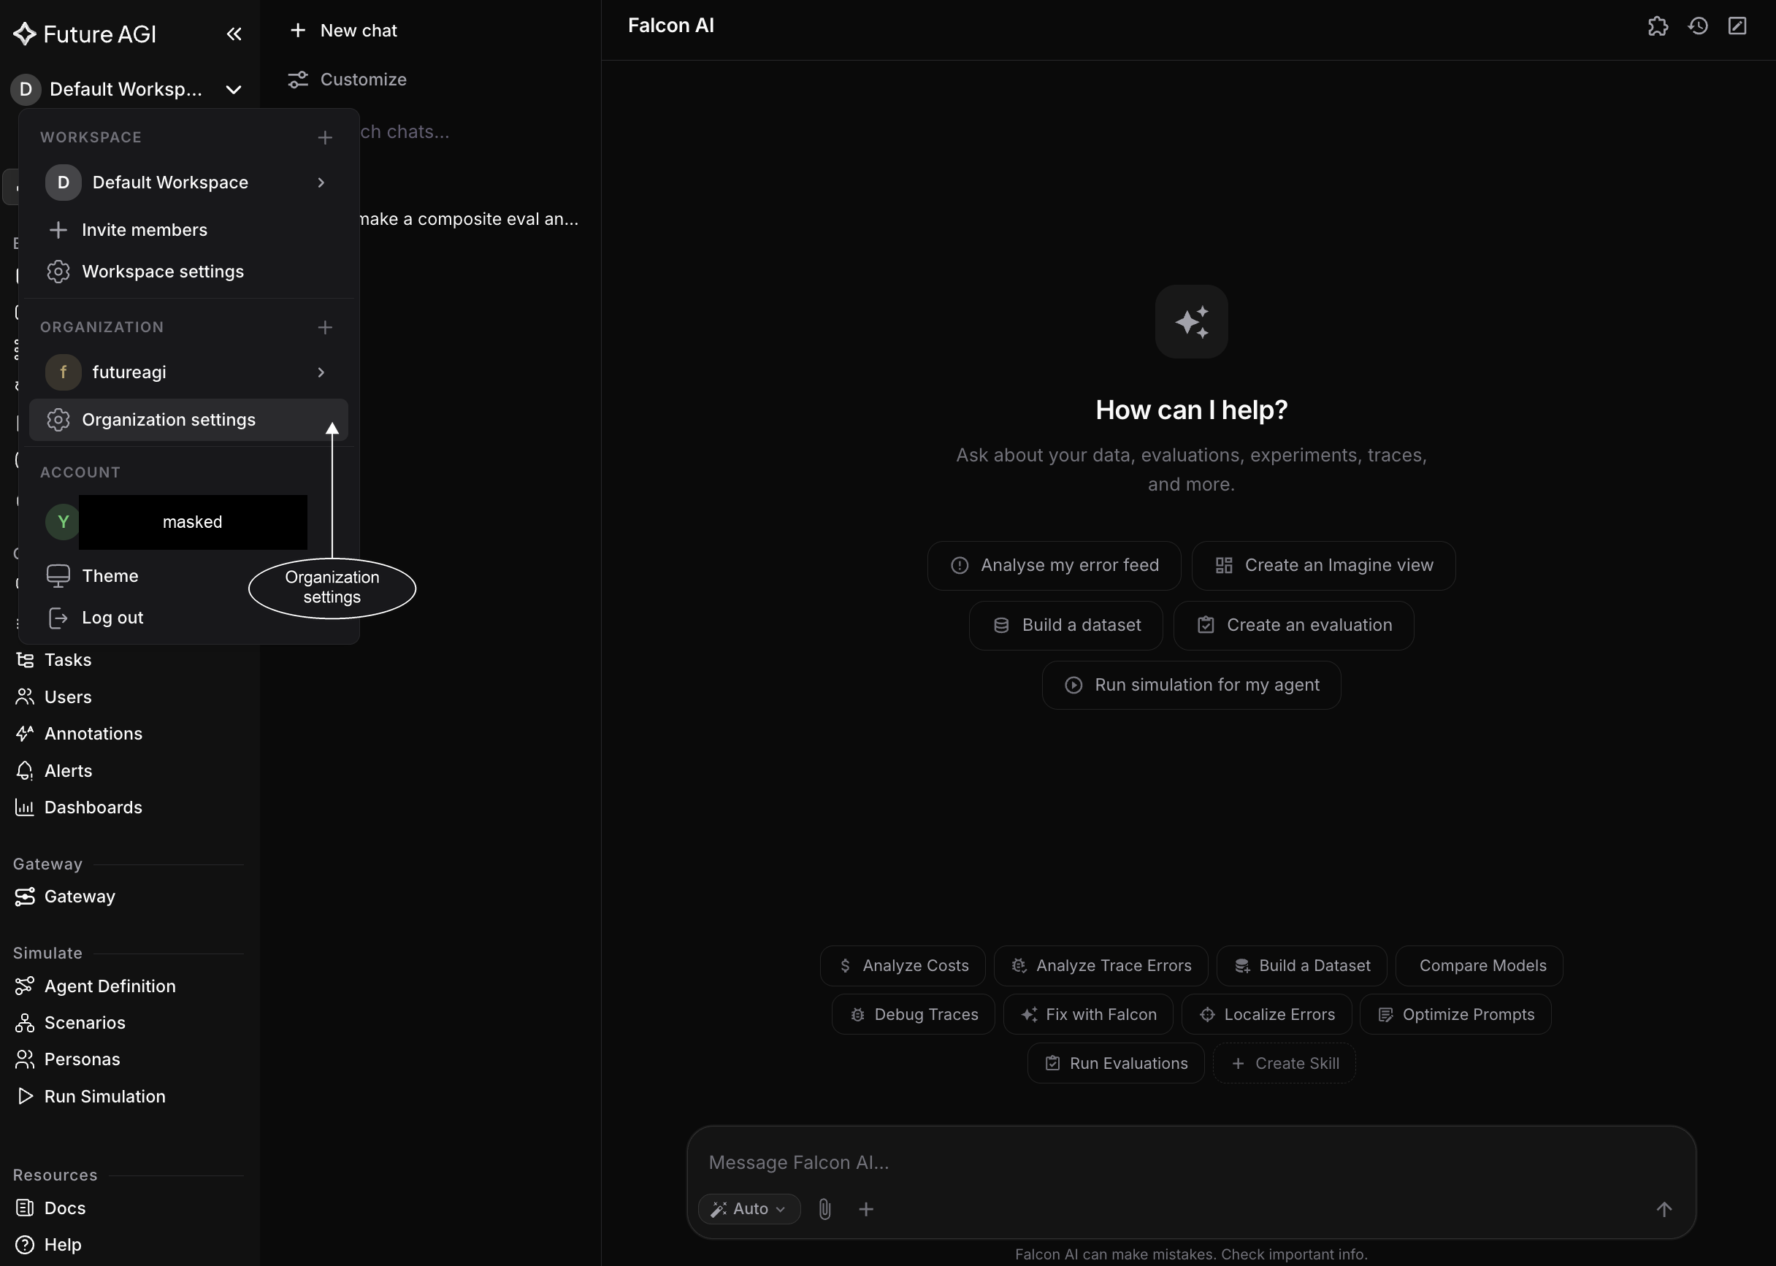Click Create Skill

click(x=1284, y=1064)
